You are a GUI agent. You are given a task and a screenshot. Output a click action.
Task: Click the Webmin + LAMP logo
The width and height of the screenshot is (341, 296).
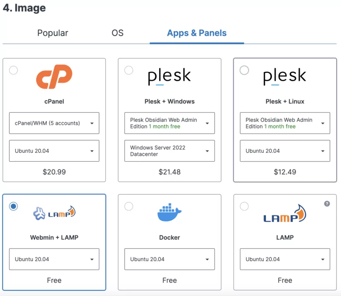pos(54,213)
